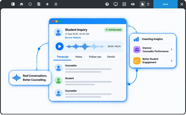The width and height of the screenshot is (186, 115).
Task: Click the green window dot
Action: 60,21
